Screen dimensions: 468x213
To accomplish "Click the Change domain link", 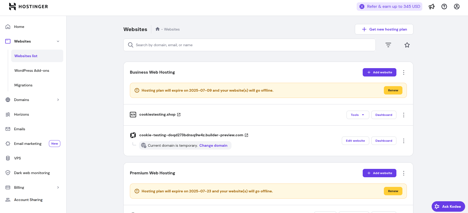I will pyautogui.click(x=213, y=145).
